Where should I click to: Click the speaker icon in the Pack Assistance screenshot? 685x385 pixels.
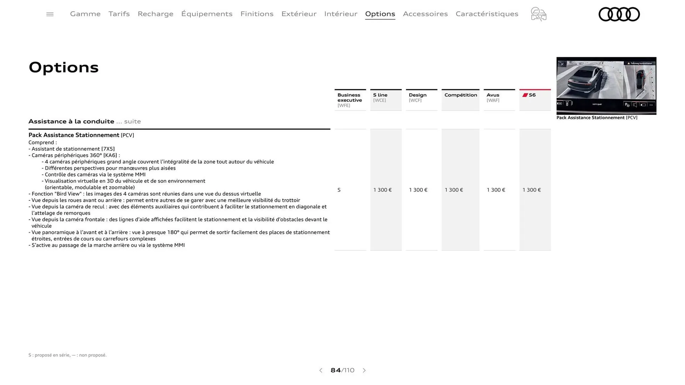point(635,105)
